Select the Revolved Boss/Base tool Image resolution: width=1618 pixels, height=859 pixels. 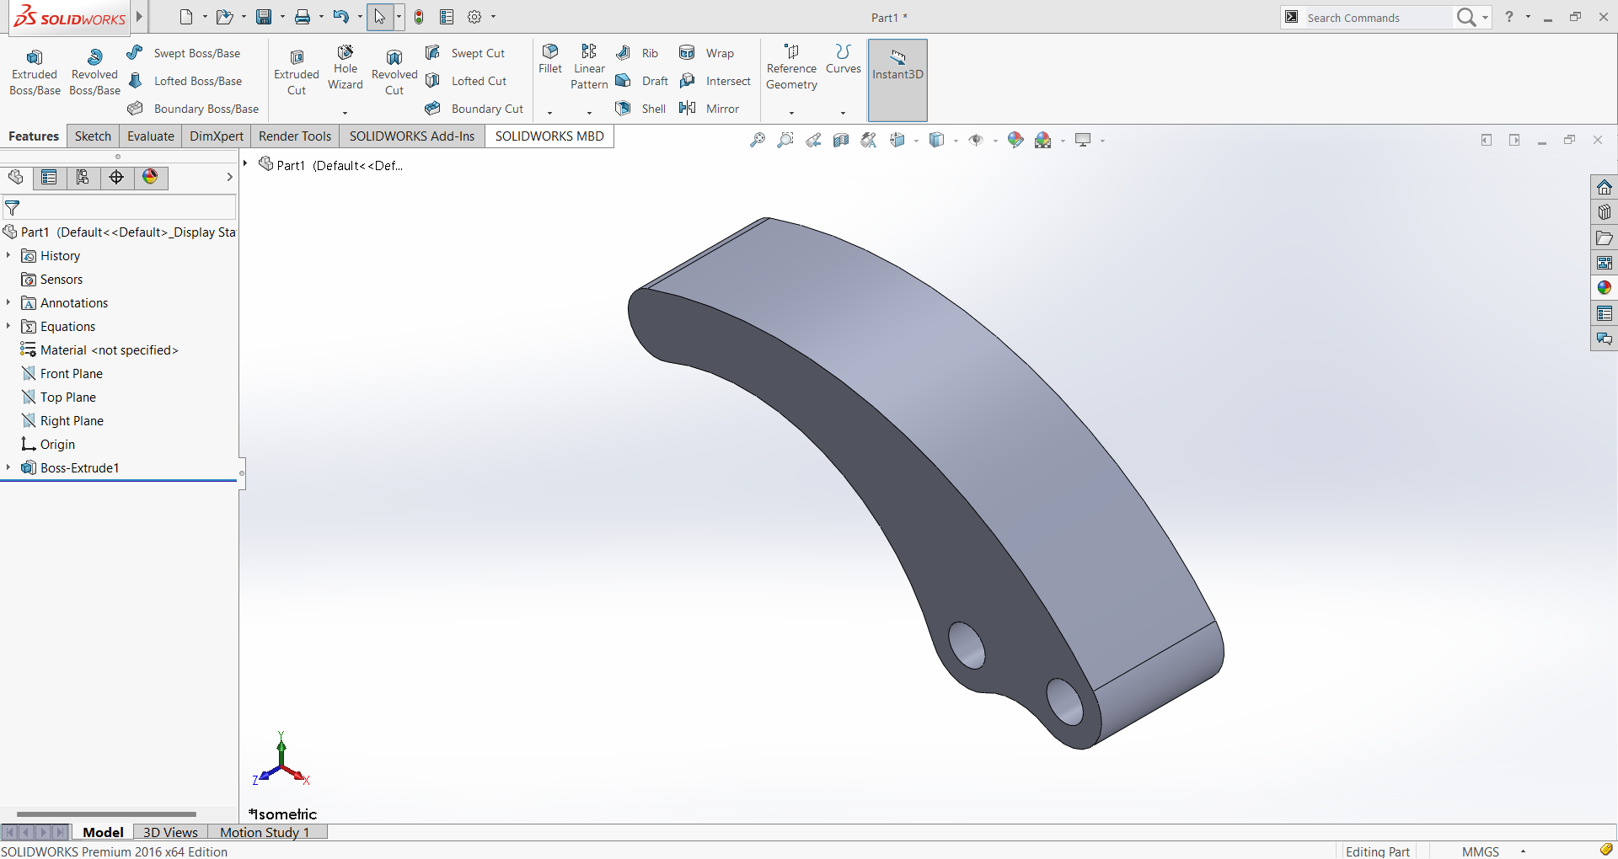(x=94, y=73)
